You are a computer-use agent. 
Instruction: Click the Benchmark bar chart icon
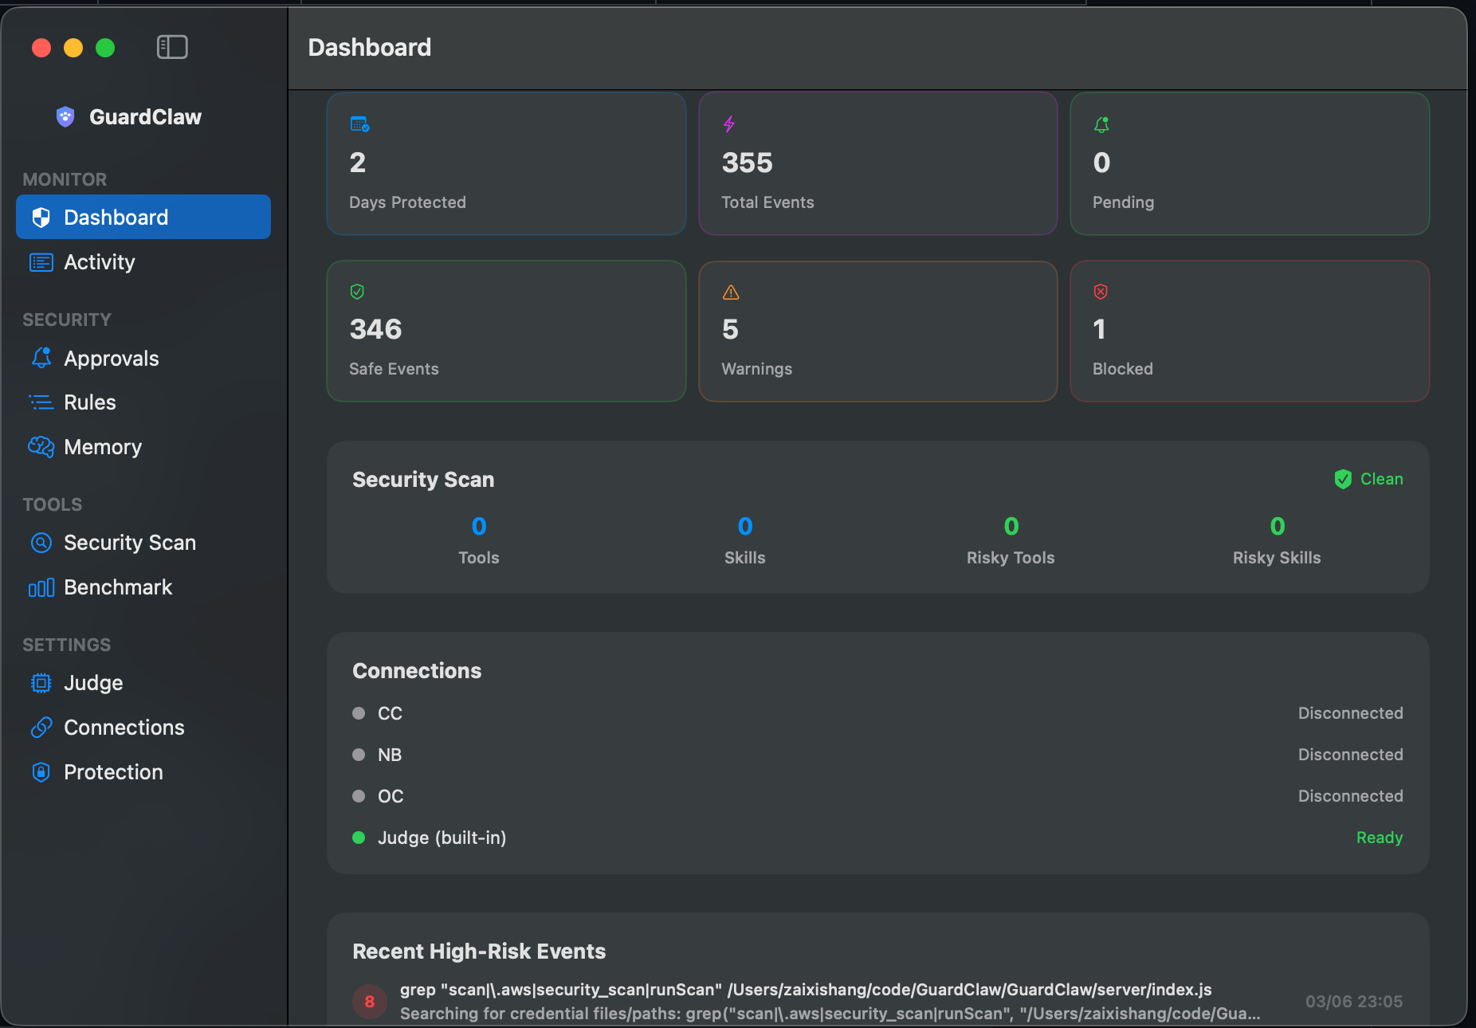[x=41, y=587]
